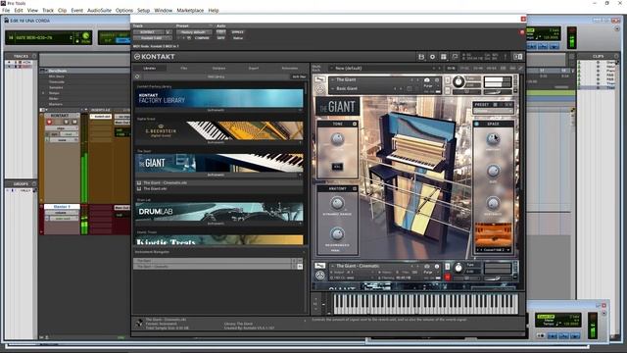Open the Track menu

pyautogui.click(x=48, y=11)
